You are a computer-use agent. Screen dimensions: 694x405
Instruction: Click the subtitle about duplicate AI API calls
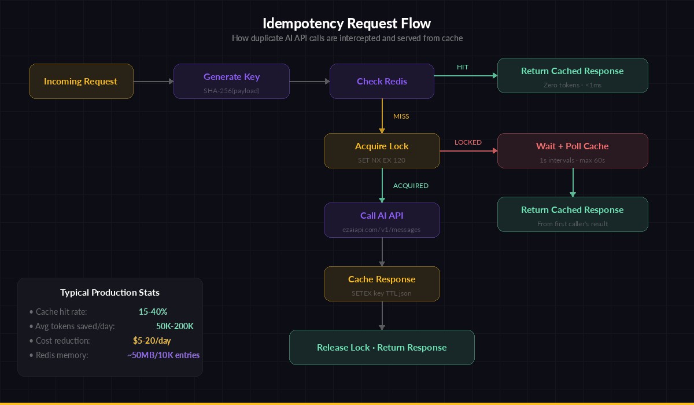click(x=347, y=38)
